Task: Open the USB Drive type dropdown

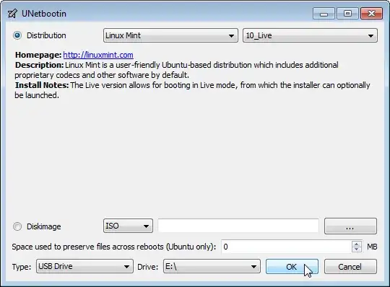Action: pyautogui.click(x=84, y=266)
